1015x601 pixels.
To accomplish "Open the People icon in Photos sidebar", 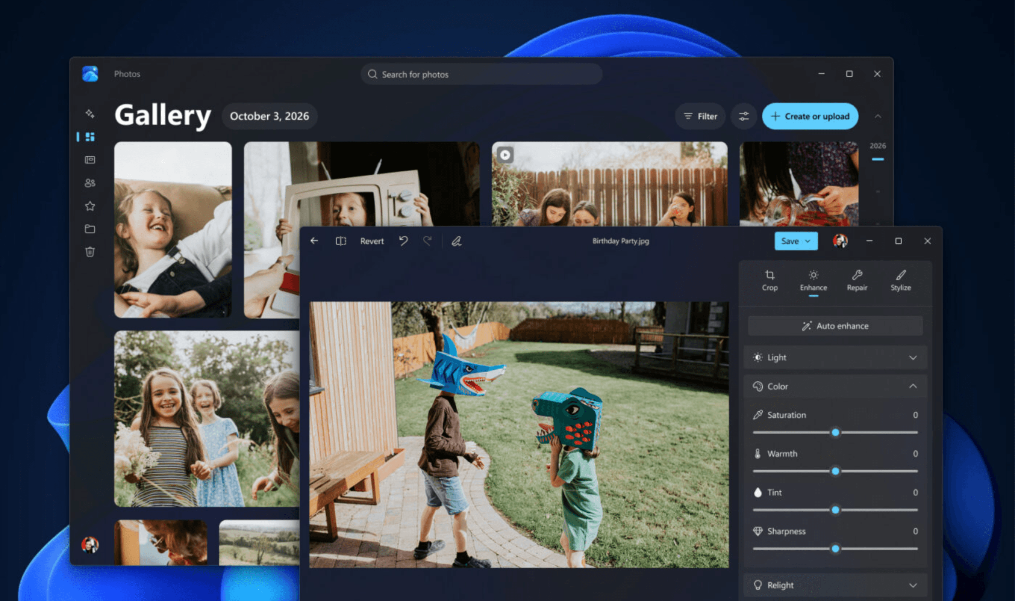I will [x=90, y=183].
